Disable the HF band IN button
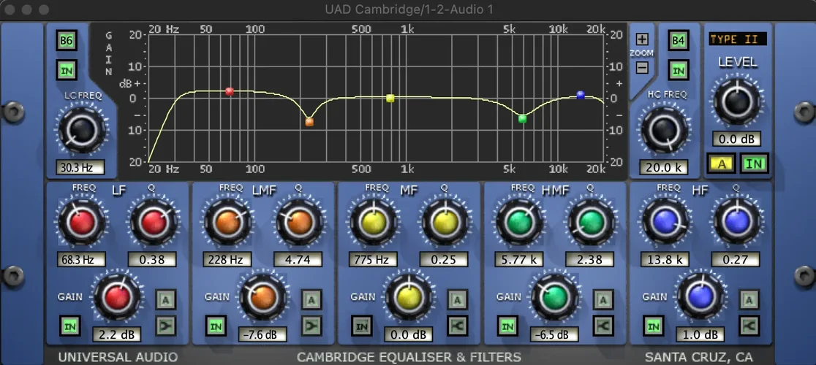 pyautogui.click(x=652, y=326)
